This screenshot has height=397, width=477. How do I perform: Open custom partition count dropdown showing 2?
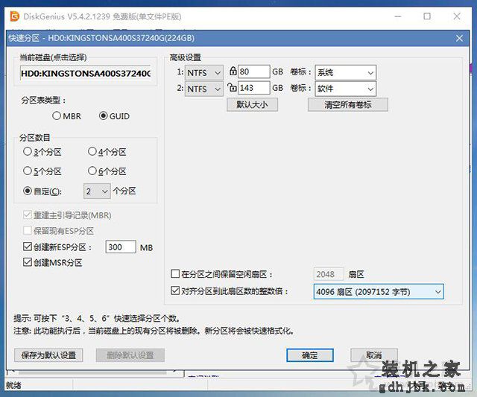pyautogui.click(x=97, y=191)
